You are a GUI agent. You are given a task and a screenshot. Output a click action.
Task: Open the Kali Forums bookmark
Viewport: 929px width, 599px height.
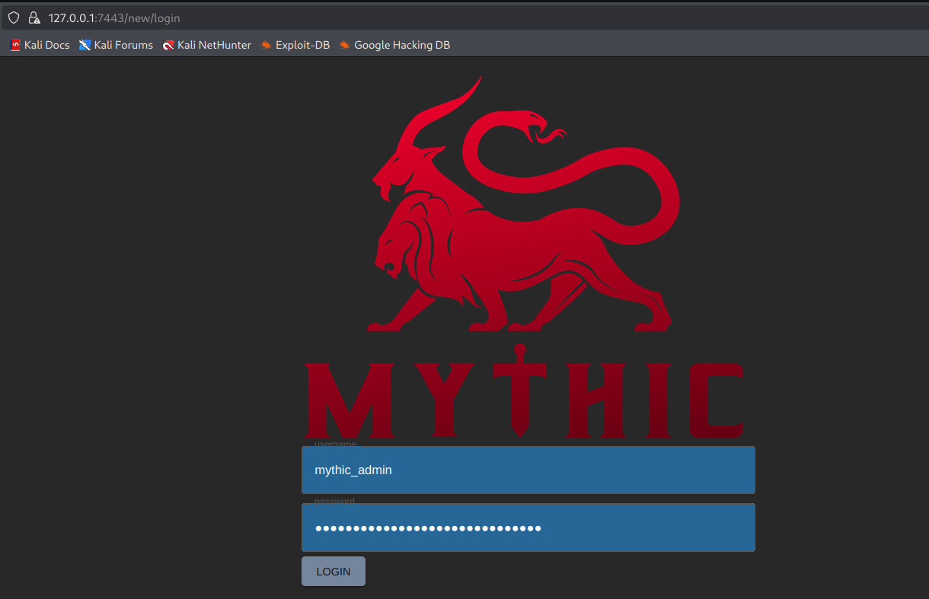coord(116,45)
